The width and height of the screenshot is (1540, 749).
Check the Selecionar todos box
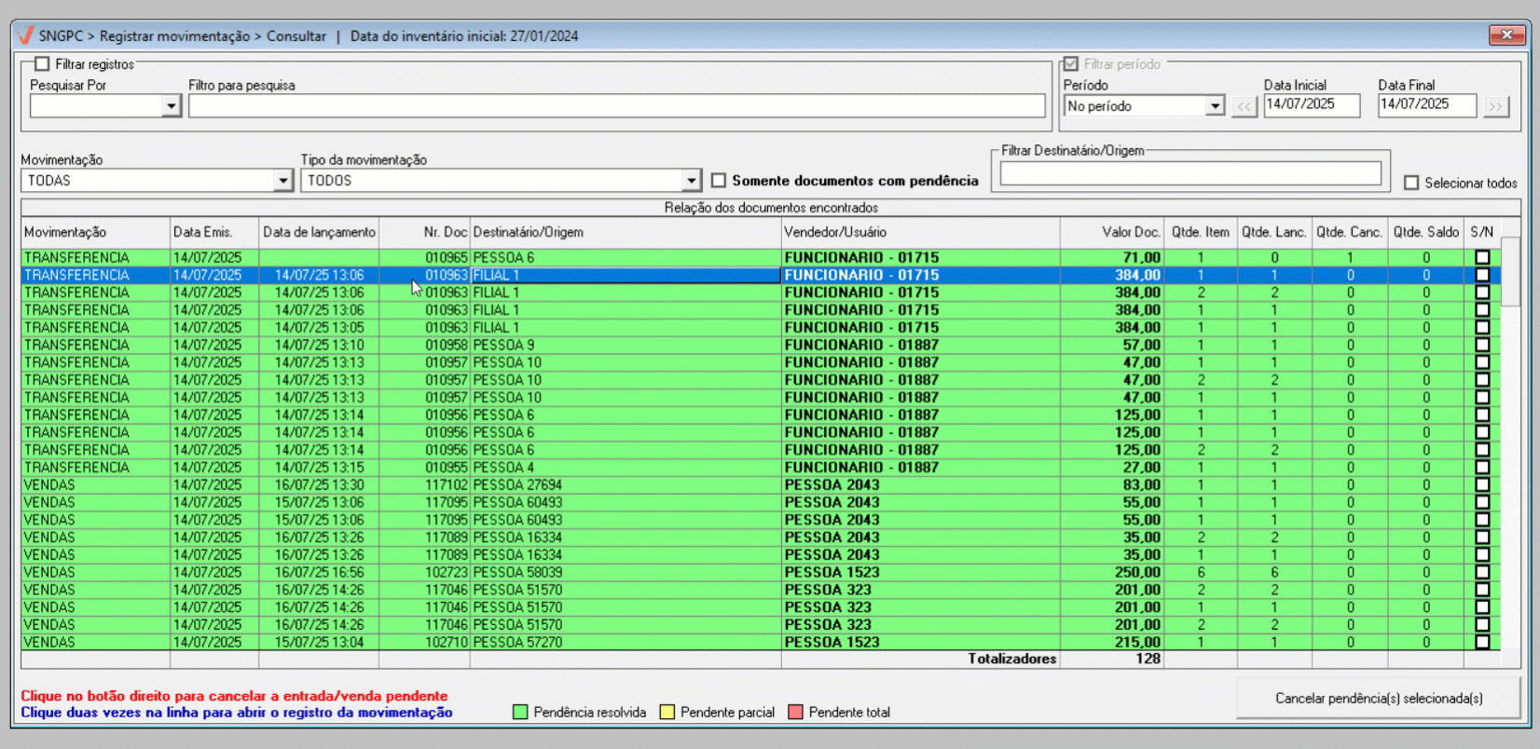1411,184
